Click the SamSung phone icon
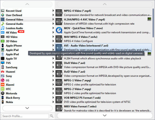This screenshot has height=120, width=155. click(x=3, y=67)
